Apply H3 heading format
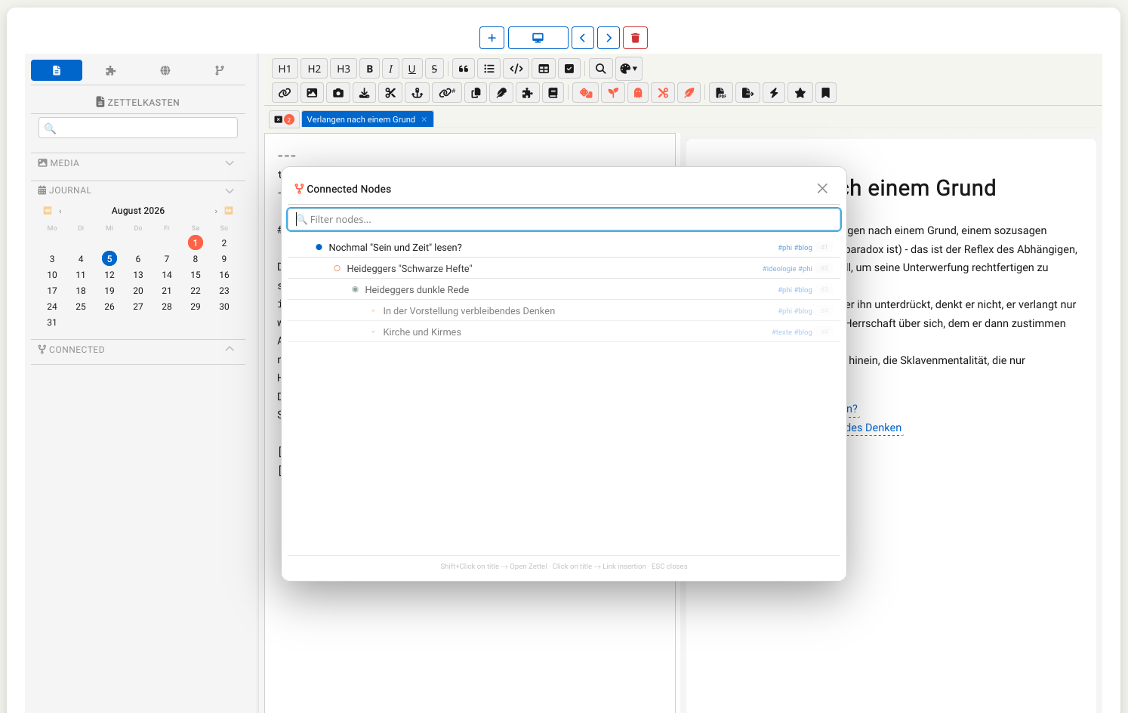This screenshot has height=713, width=1128. pos(344,69)
